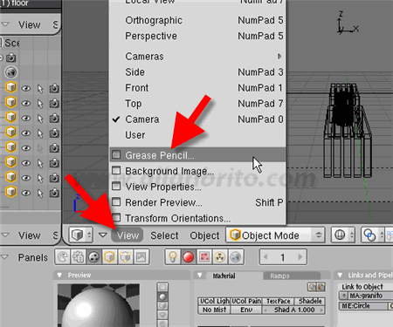Open the World buttons globe icon
The width and height of the screenshot is (393, 327).
236,257
